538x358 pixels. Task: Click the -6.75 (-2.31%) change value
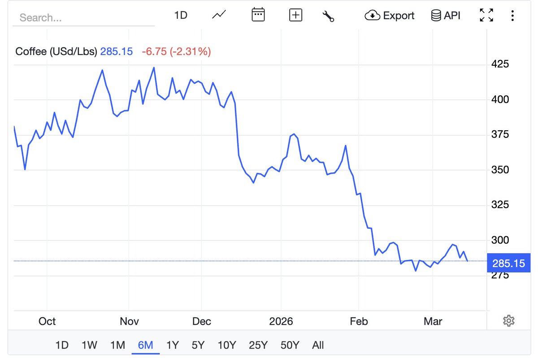[176, 51]
